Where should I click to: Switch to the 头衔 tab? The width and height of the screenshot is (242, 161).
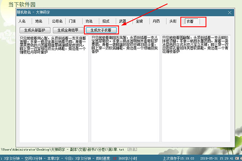coord(173,21)
